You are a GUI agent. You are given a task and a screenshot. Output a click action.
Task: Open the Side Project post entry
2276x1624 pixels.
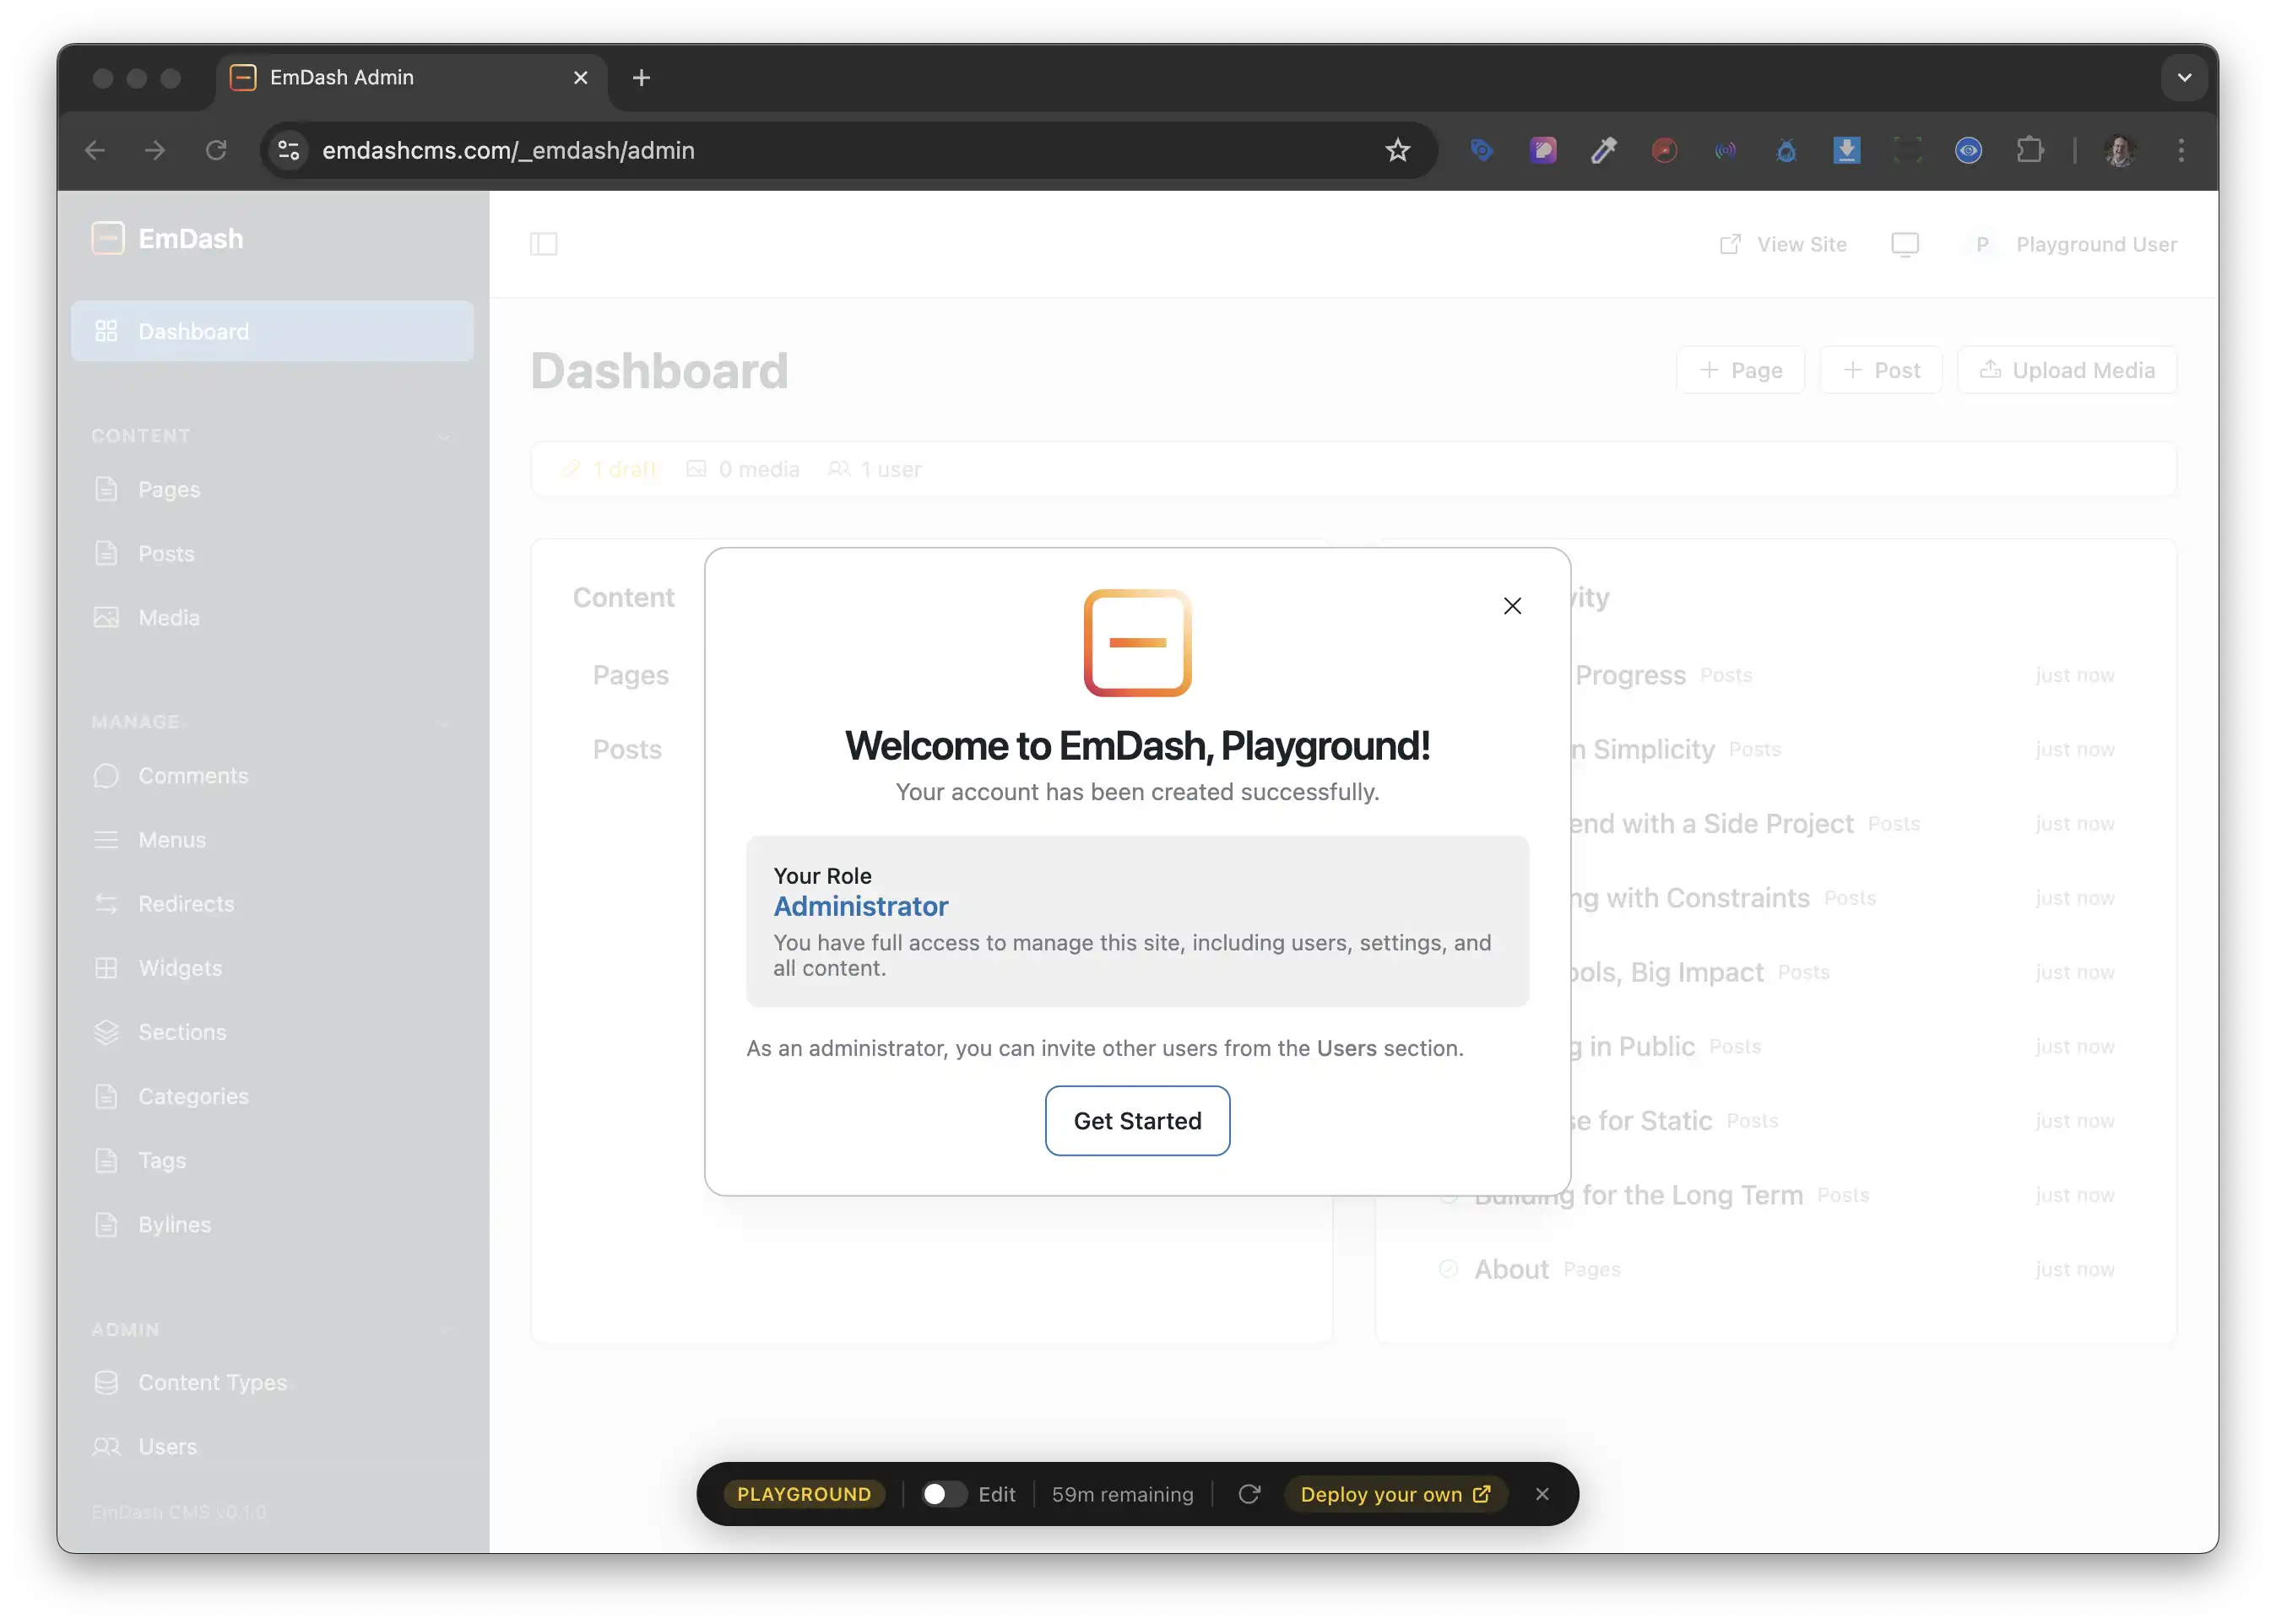(1711, 824)
